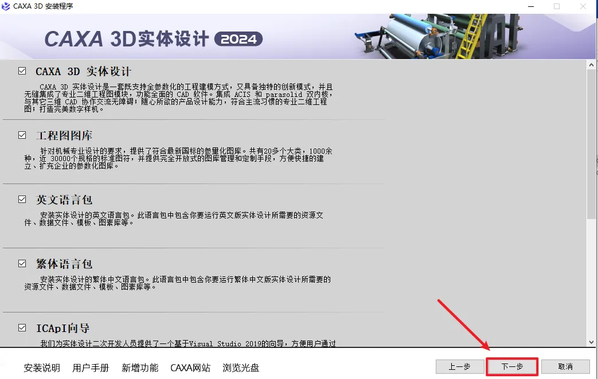This screenshot has height=379, width=598.
Task: Click the vertical scrollbar thumb
Action: click(x=591, y=144)
